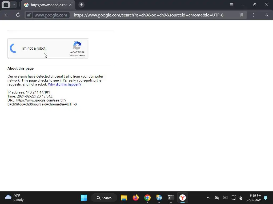Click the browser back arrow

pos(6,15)
